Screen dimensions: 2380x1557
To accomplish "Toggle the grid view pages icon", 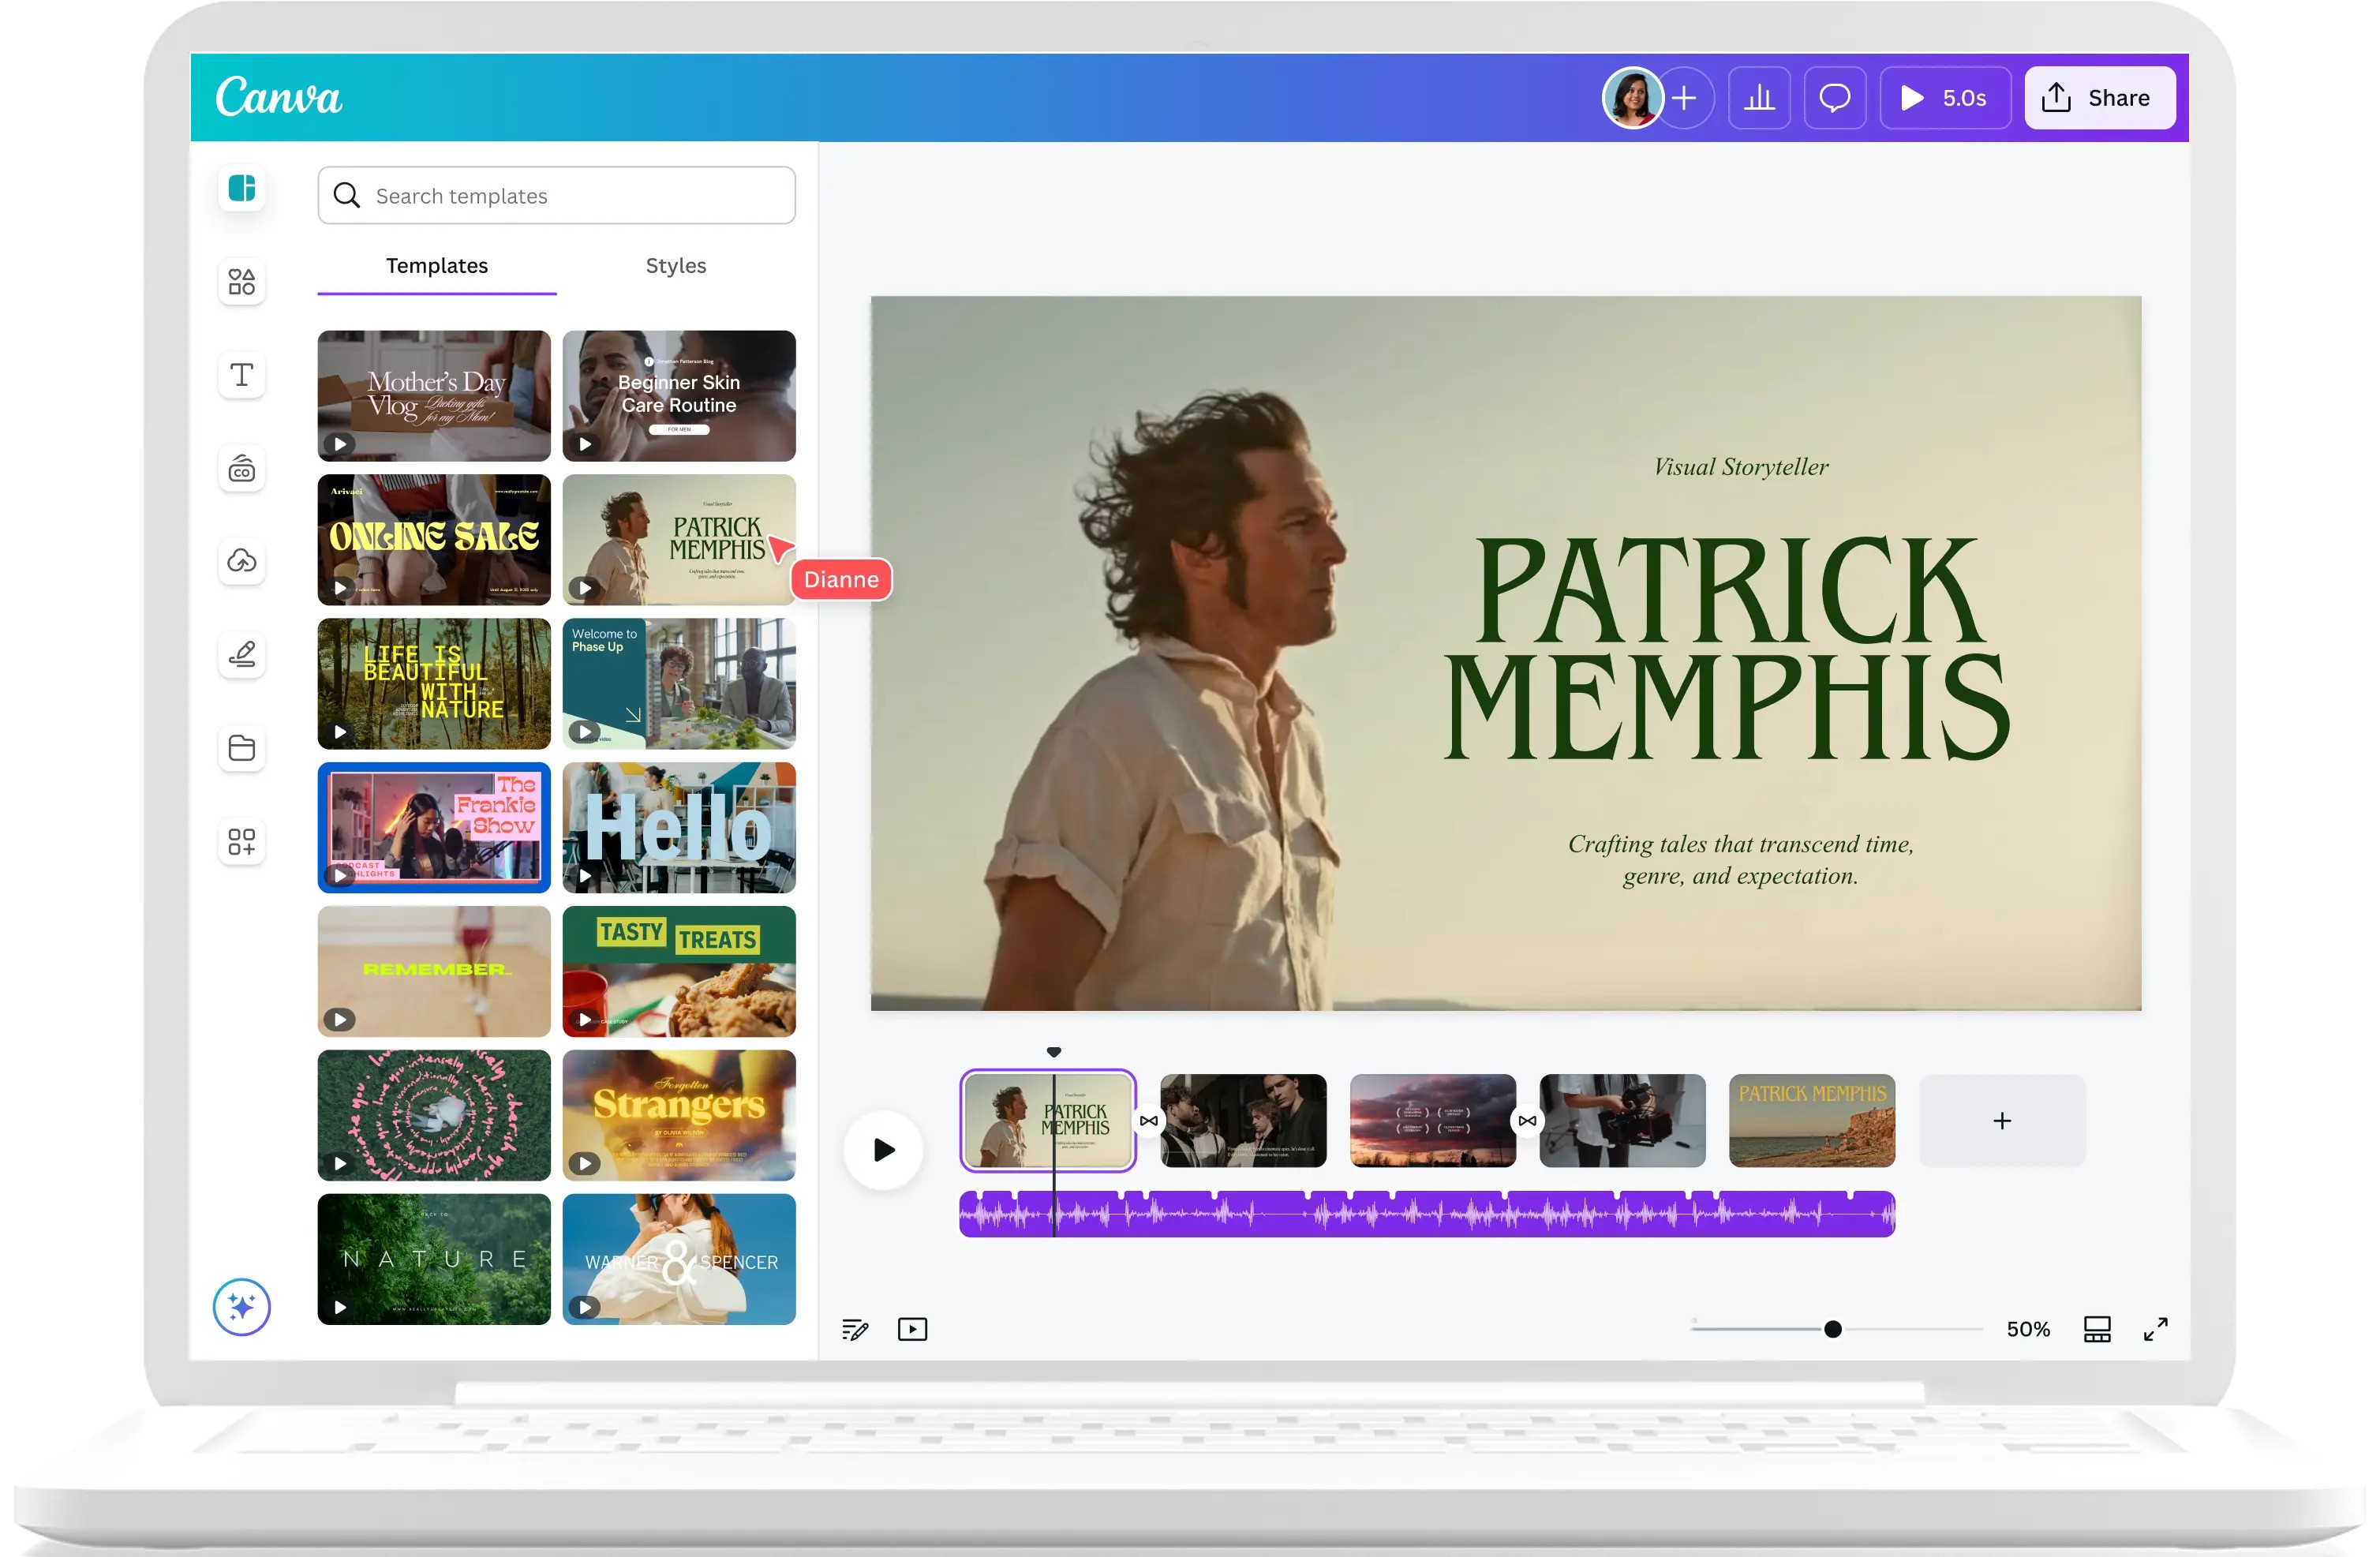I will point(2096,1329).
